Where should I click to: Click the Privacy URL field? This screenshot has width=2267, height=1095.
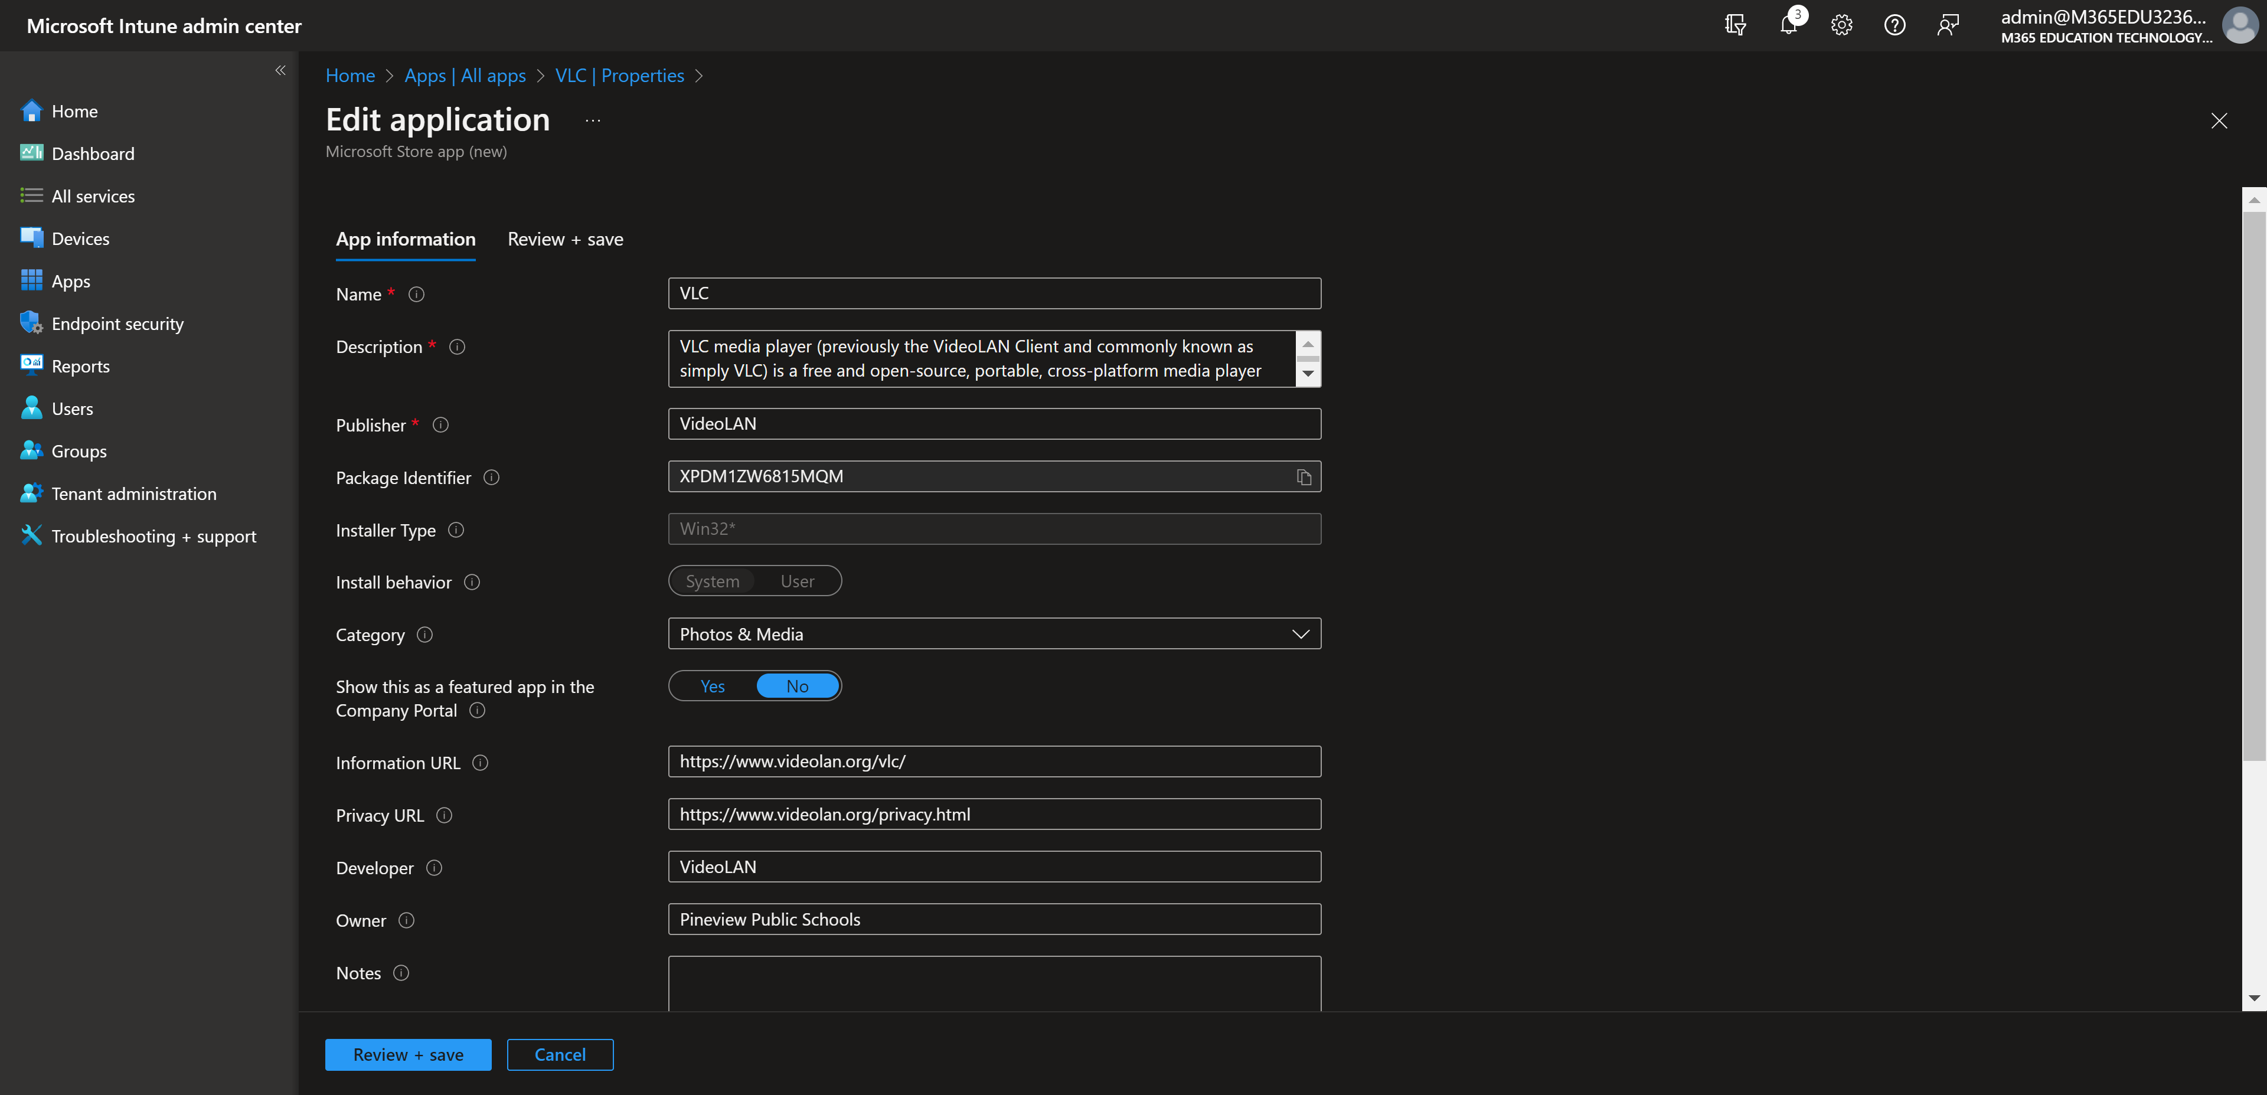[994, 814]
